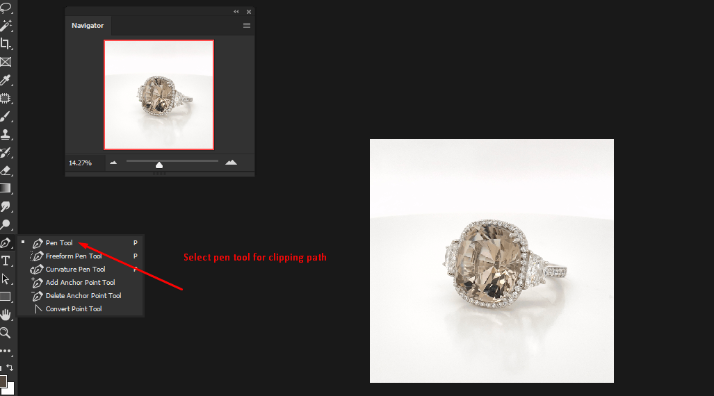The width and height of the screenshot is (714, 396).
Task: Select the Horizontal Type tool
Action: click(x=6, y=261)
